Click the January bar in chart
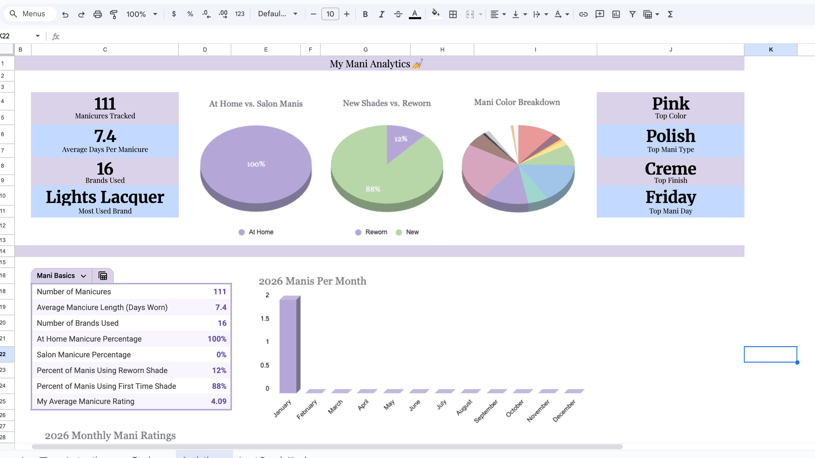This screenshot has width=815, height=458. pos(289,344)
